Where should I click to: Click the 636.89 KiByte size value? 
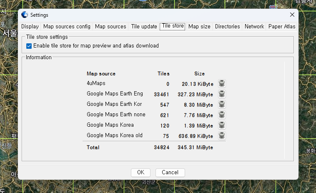point(196,136)
